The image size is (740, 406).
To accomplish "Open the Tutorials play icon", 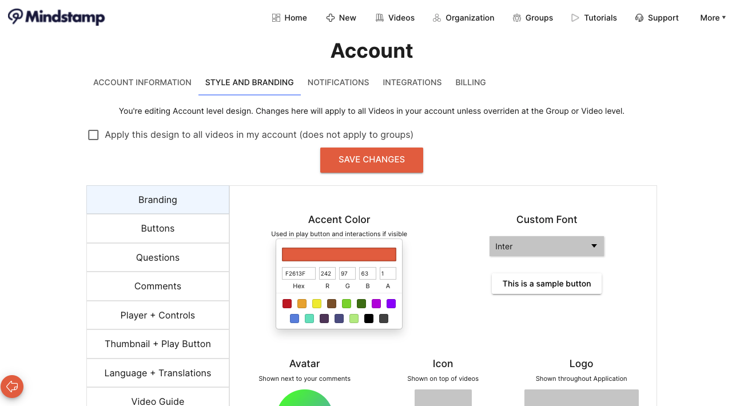I will tap(575, 18).
